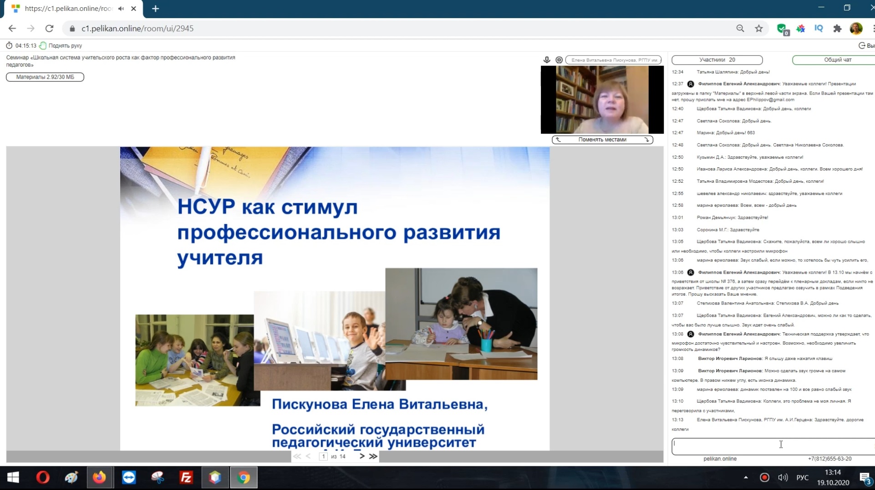Switch to Firefox in the taskbar
This screenshot has height=490, width=875.
(99, 477)
